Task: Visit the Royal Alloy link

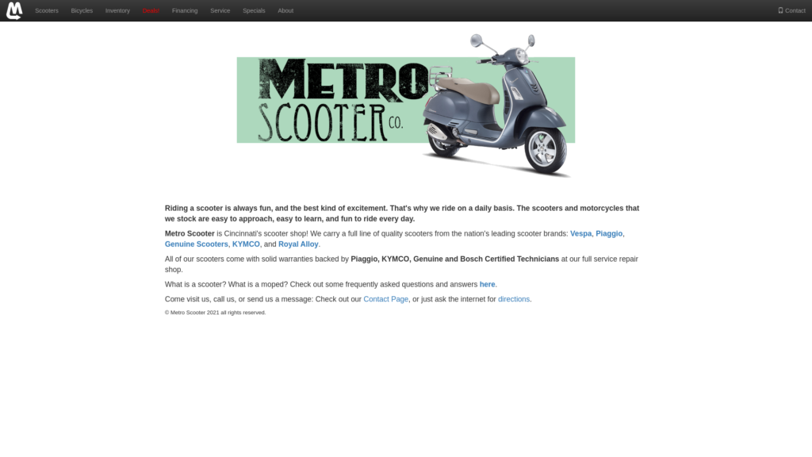Action: tap(298, 244)
